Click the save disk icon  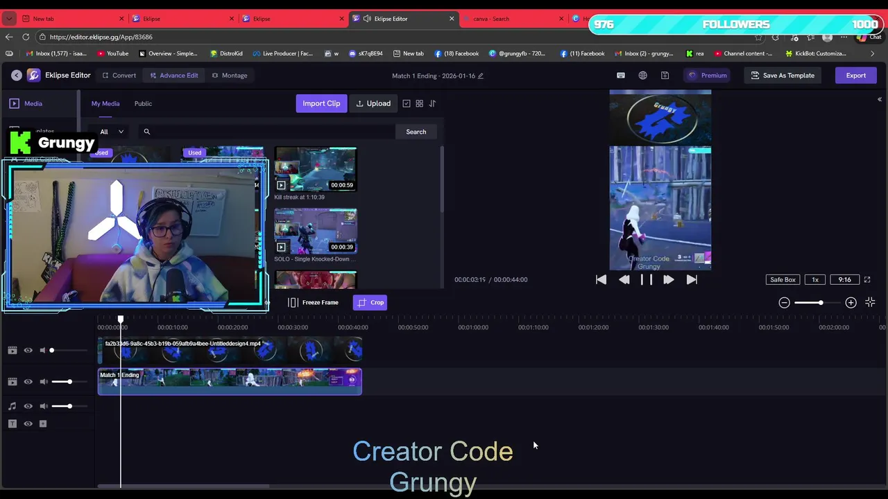tap(665, 76)
